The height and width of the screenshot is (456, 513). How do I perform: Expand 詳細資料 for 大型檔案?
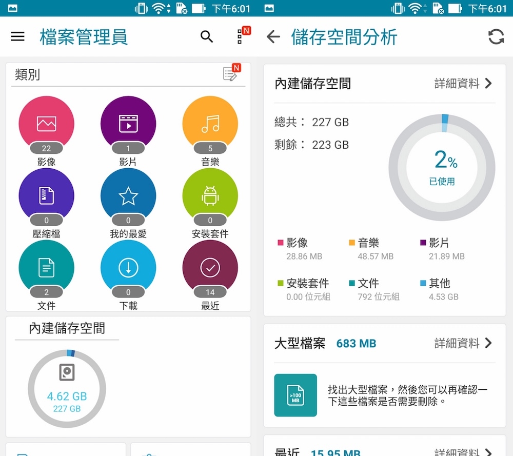(x=463, y=343)
